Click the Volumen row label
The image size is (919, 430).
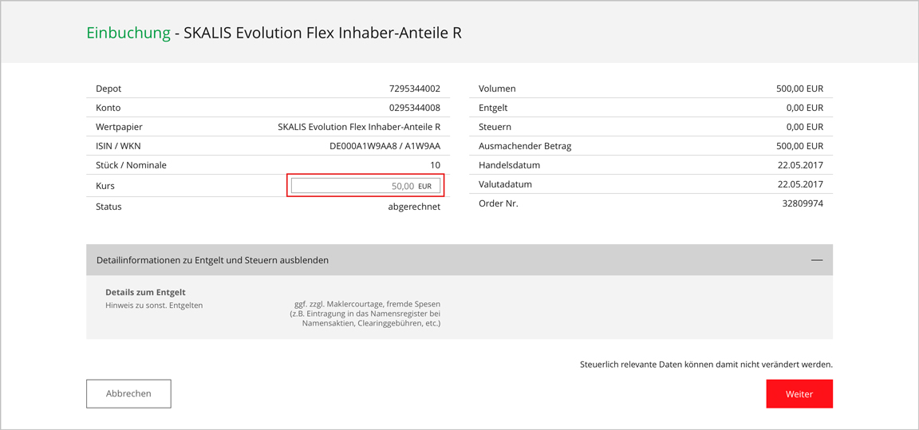coord(497,89)
